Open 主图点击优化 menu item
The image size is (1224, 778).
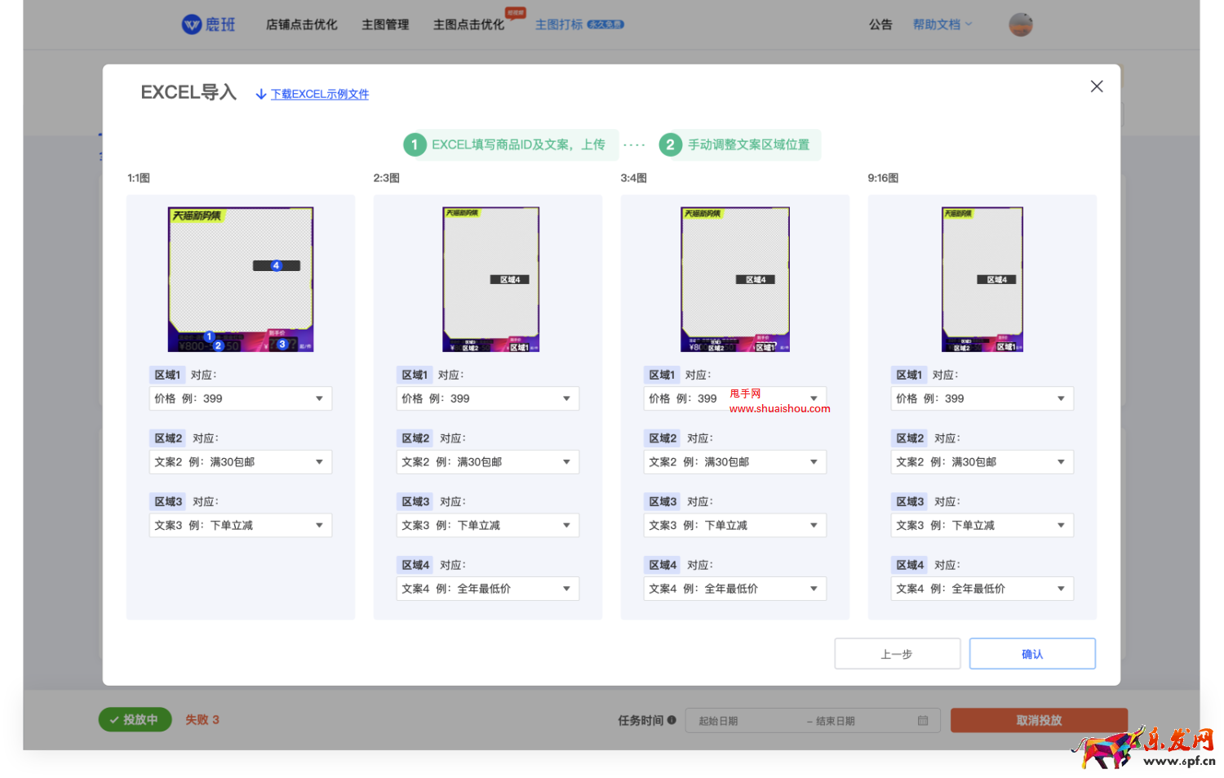point(468,24)
